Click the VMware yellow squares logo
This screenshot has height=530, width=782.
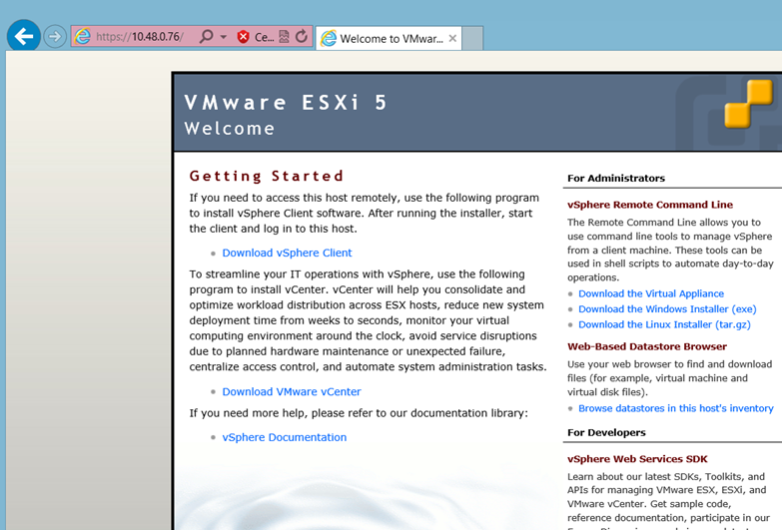pos(748,104)
